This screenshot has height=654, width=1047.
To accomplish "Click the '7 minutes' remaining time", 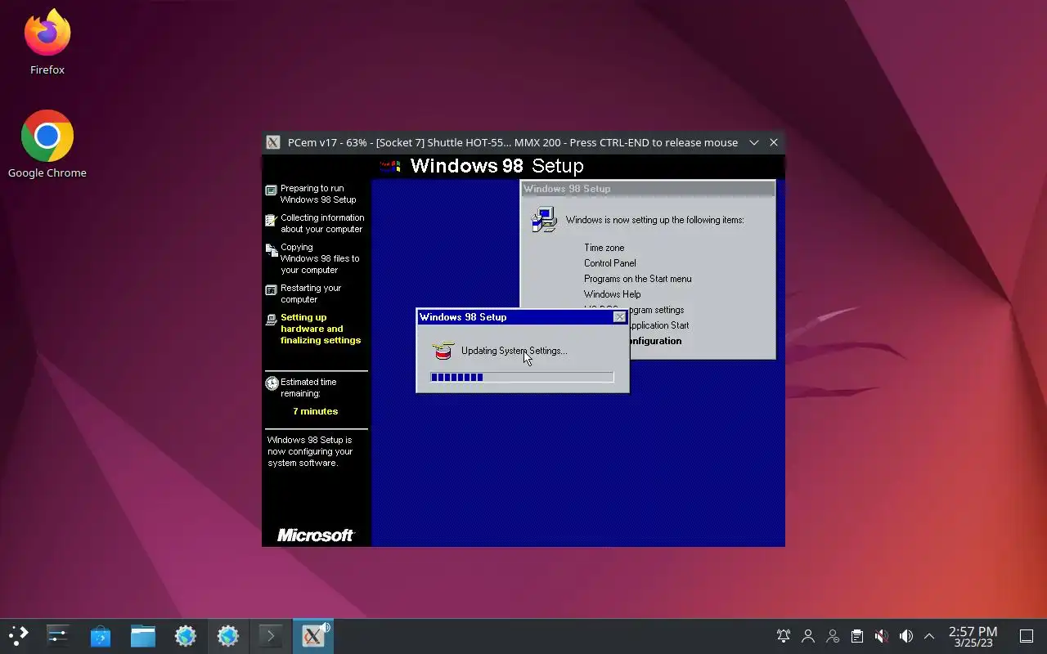I will click(x=315, y=411).
